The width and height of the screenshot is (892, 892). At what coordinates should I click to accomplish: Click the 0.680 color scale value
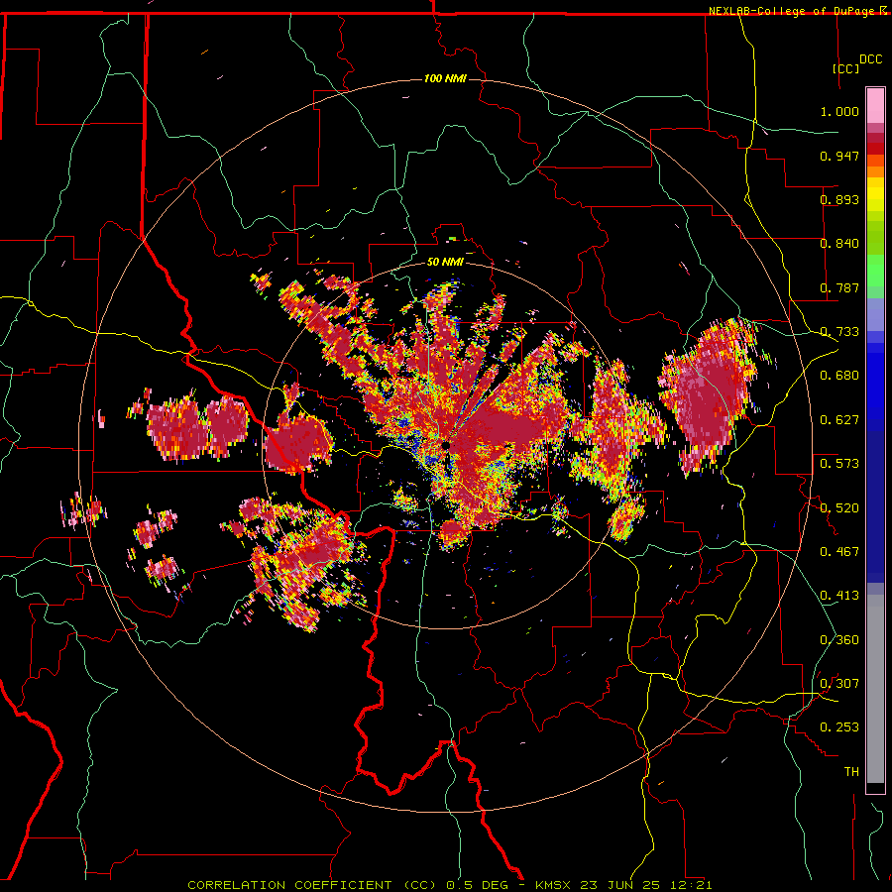click(x=839, y=376)
